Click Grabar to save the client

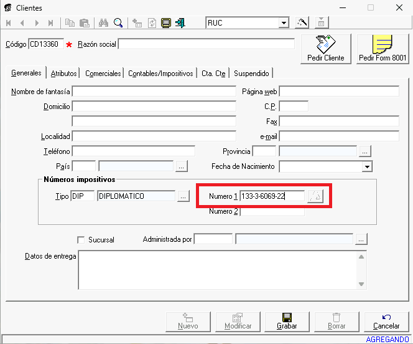287,322
